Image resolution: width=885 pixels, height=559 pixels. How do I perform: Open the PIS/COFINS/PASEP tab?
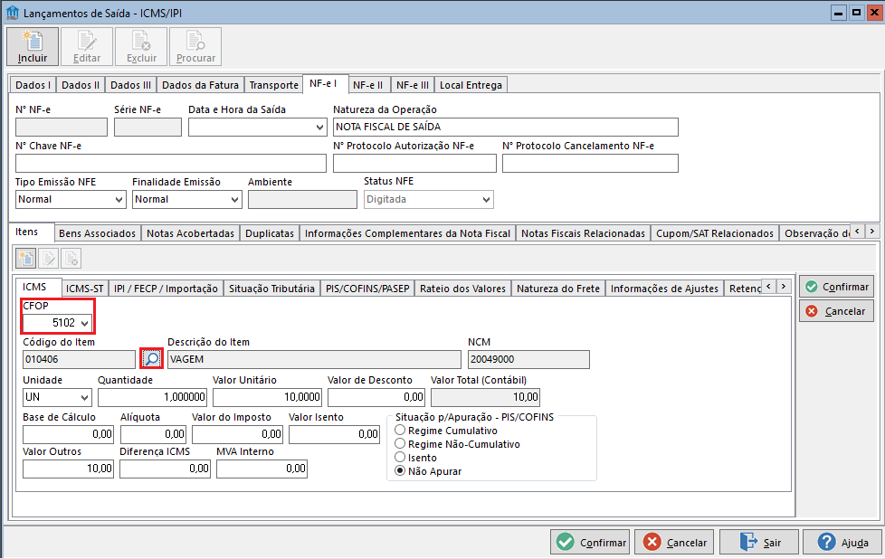[367, 289]
